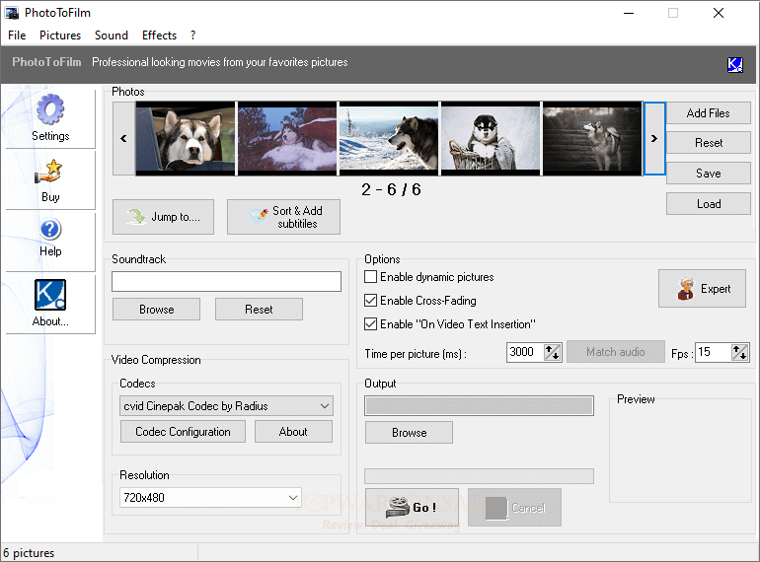Open the Expert options
Viewport: 760px width, 562px height.
(702, 289)
